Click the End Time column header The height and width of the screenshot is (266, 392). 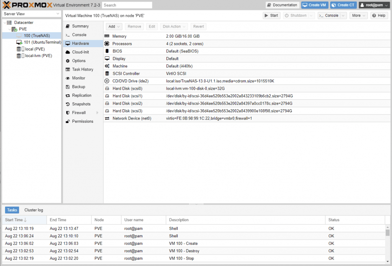[69, 220]
